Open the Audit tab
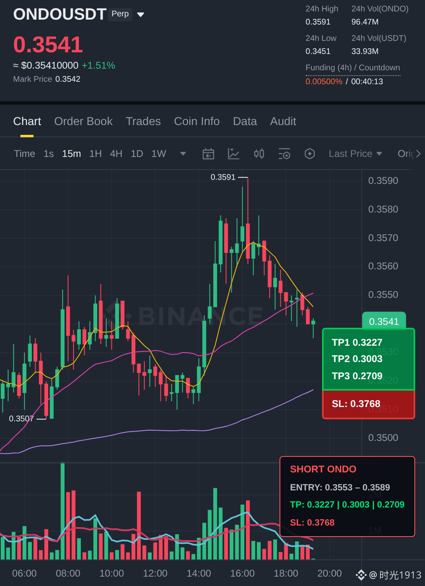This screenshot has height=586, width=425. 283,121
